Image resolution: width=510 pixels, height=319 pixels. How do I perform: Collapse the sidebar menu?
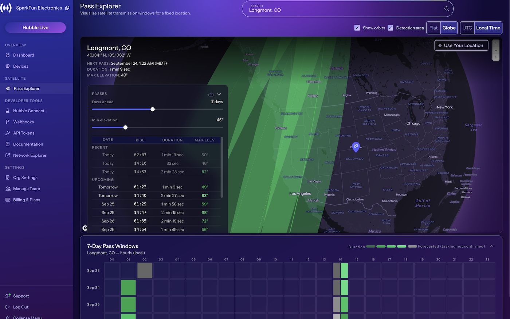pos(24,317)
